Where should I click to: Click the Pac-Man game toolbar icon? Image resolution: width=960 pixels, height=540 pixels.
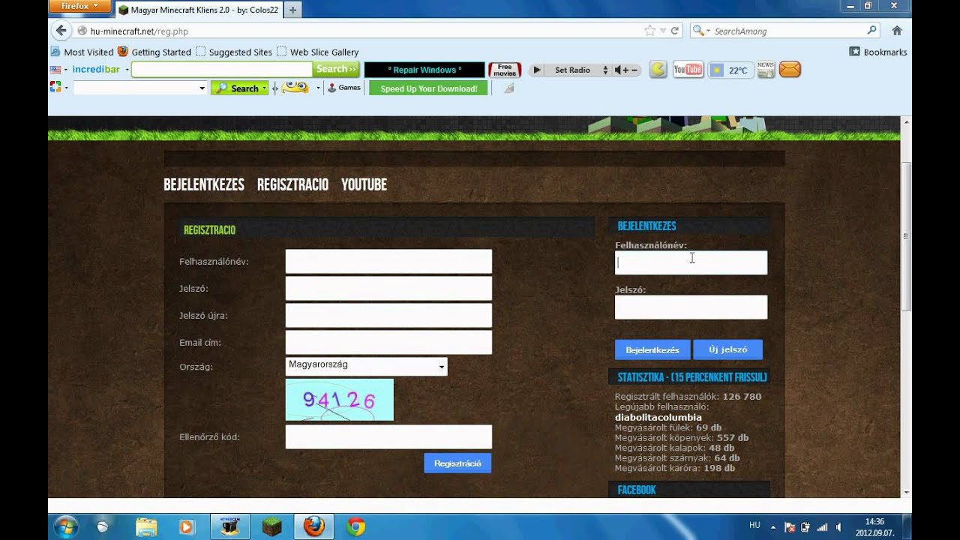[x=658, y=70]
